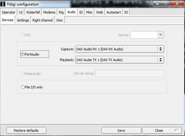Close the configuration window with X
The image size is (185, 136).
click(x=177, y=4)
